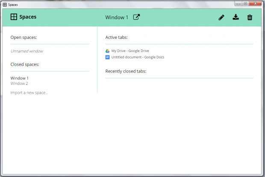
Task: Select Window 1 under Closed spaces
Action: point(19,78)
